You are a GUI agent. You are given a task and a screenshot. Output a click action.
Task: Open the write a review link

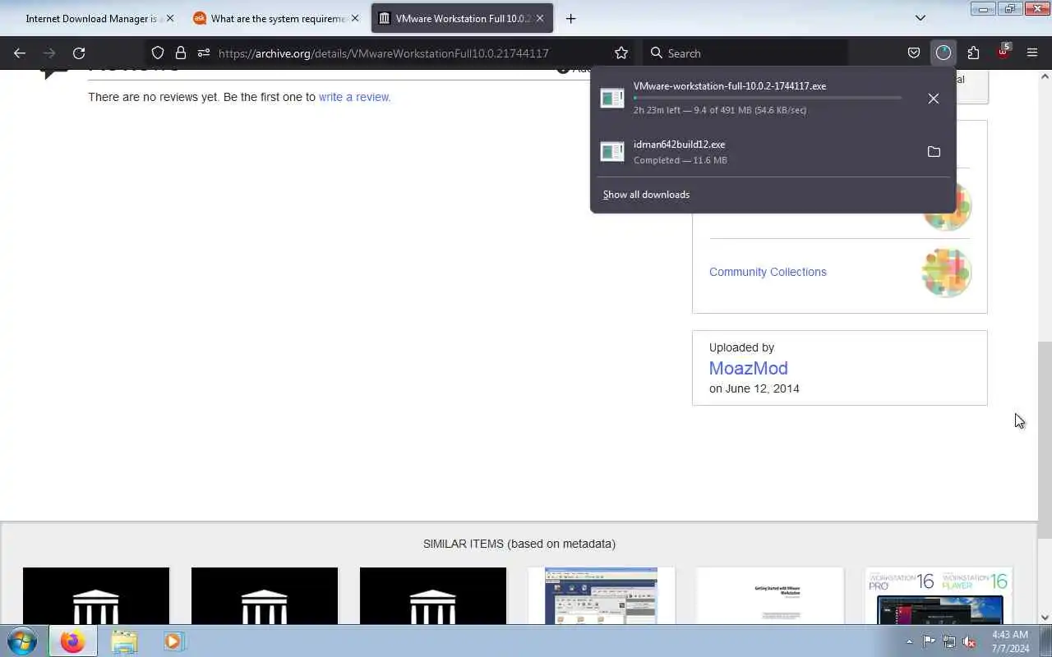[354, 97]
